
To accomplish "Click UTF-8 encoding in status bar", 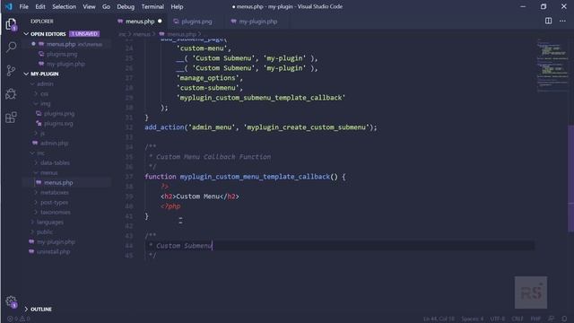I will click(x=498, y=319).
